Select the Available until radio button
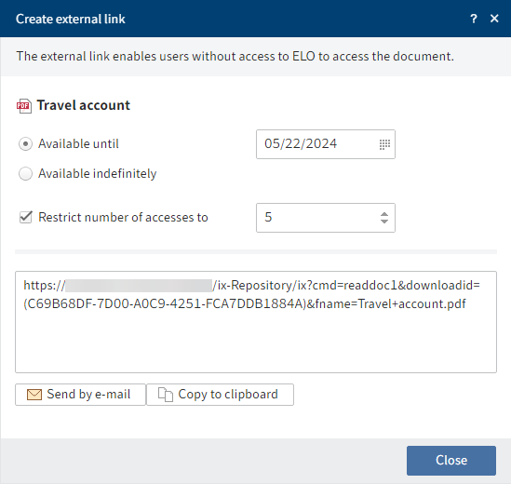 point(25,144)
